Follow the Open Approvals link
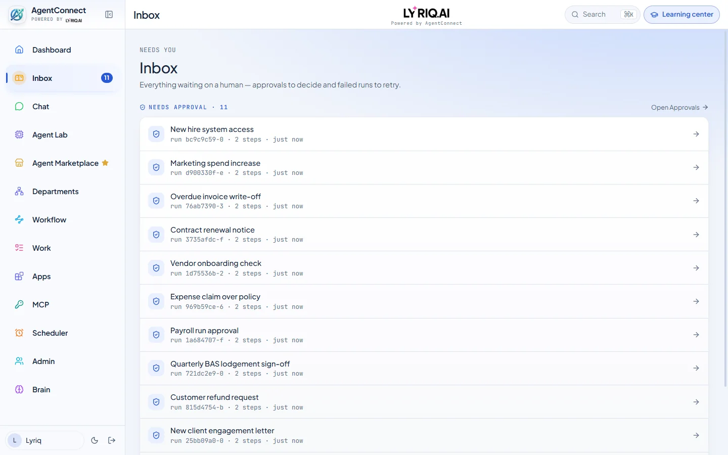 pyautogui.click(x=679, y=107)
